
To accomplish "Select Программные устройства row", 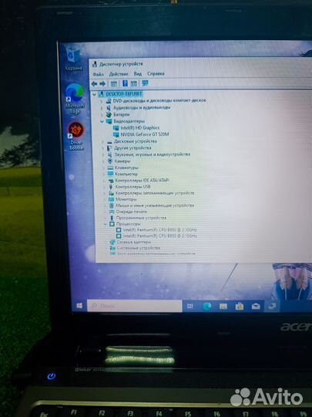I will point(141,218).
